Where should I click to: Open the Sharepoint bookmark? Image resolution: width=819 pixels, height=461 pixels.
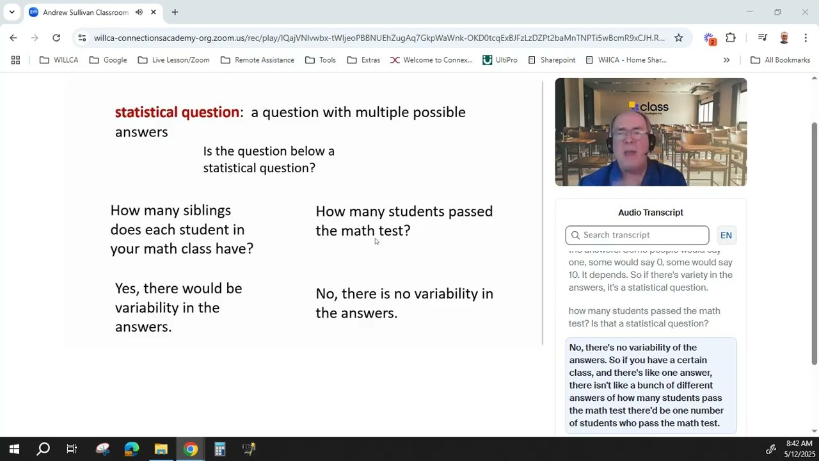pyautogui.click(x=552, y=60)
